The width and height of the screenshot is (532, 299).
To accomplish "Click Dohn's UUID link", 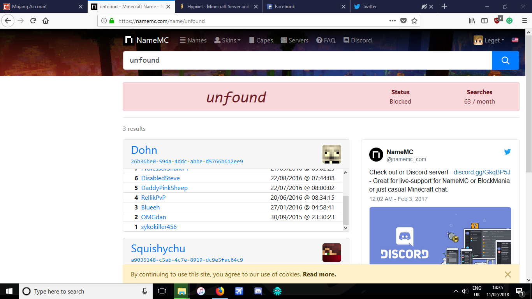I will click(187, 161).
